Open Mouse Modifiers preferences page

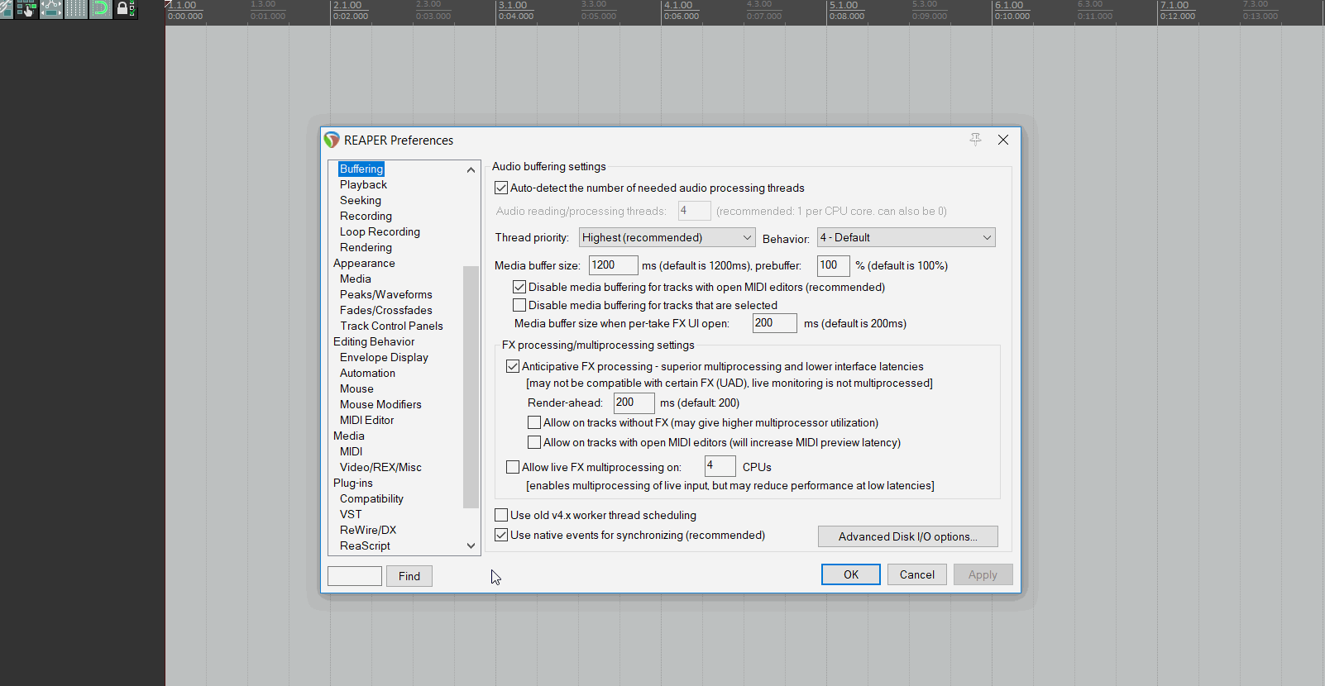coord(380,404)
